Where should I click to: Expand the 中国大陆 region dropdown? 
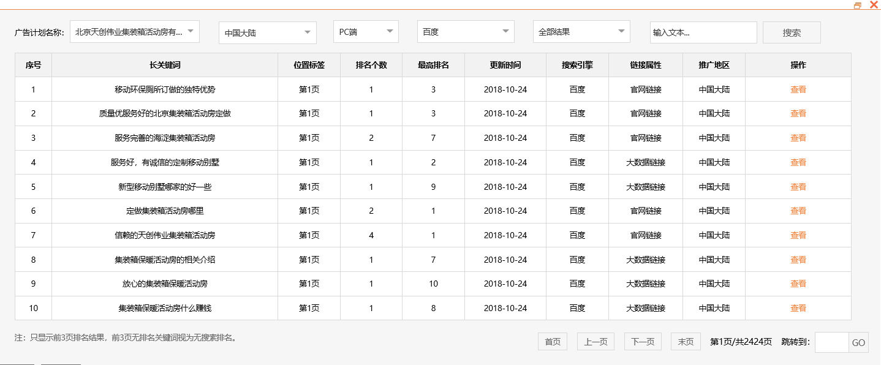pos(267,31)
